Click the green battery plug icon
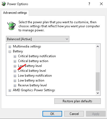The width and height of the screenshot is (107, 119). point(11,26)
